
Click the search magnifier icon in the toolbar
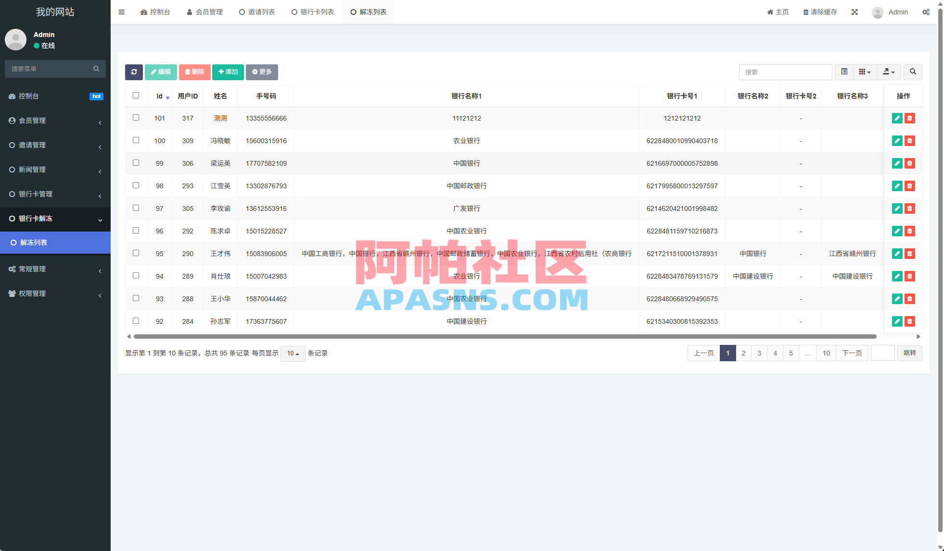(x=913, y=72)
